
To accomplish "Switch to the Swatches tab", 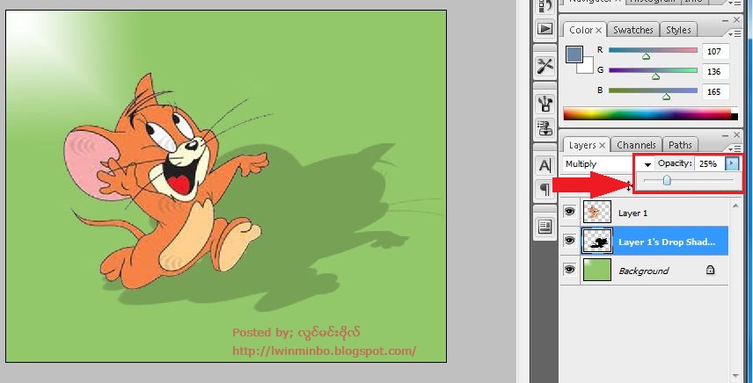I will pyautogui.click(x=633, y=30).
